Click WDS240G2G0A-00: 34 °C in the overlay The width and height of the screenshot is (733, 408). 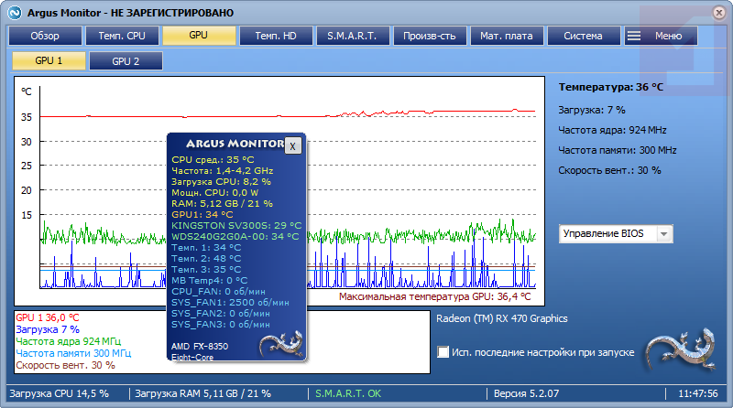click(x=235, y=237)
